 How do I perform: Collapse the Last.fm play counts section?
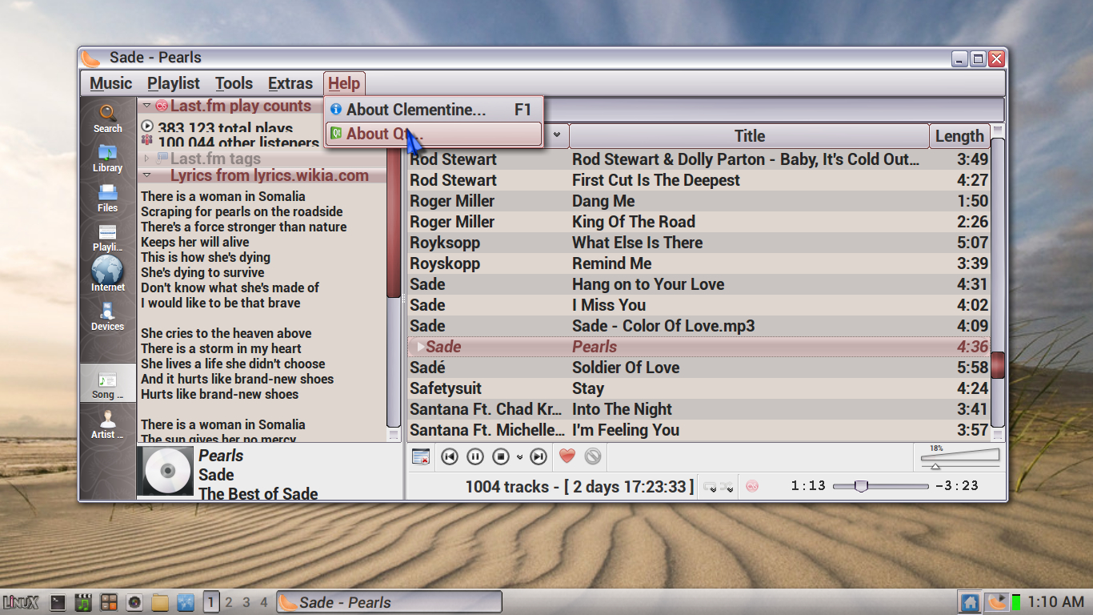click(146, 106)
